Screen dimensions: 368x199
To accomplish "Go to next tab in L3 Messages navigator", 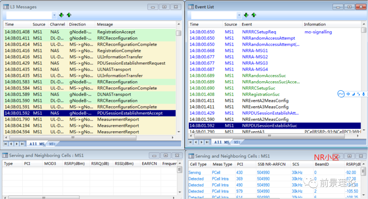I will click(x=16, y=144).
